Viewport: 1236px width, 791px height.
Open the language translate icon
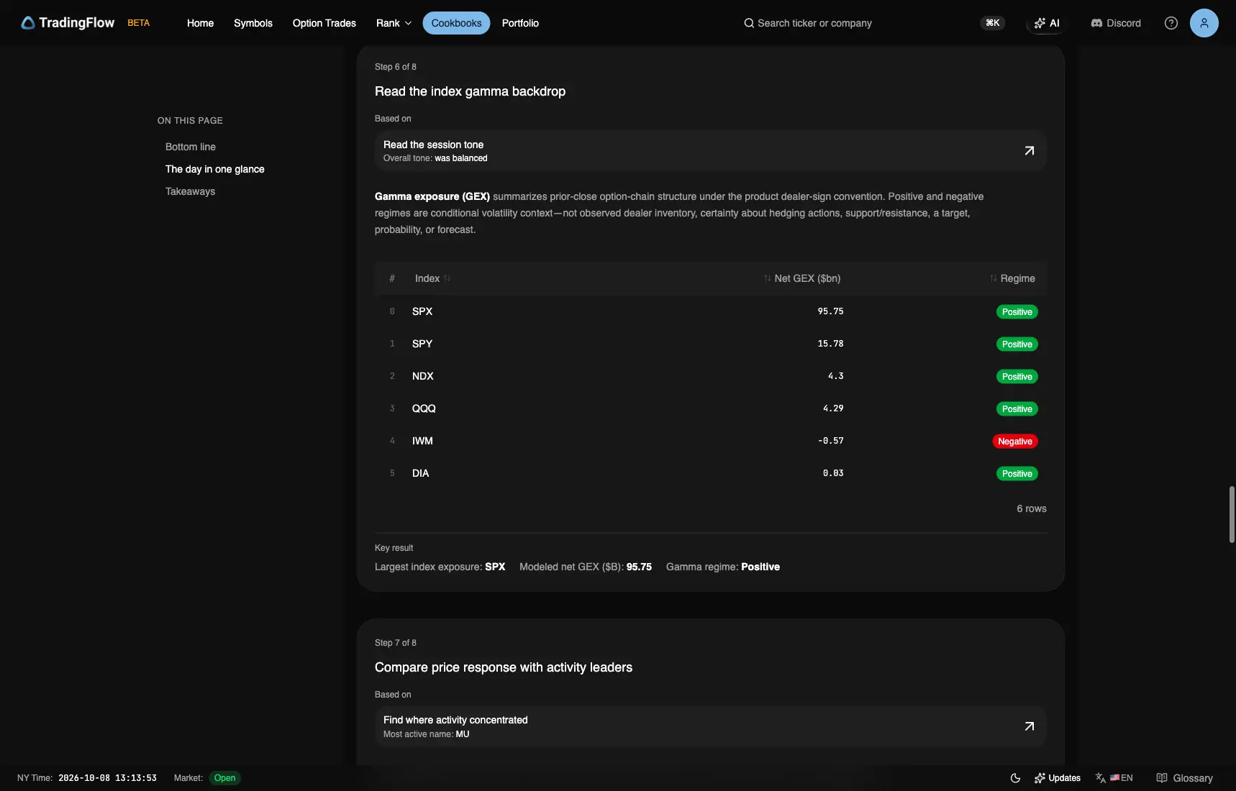[1101, 778]
